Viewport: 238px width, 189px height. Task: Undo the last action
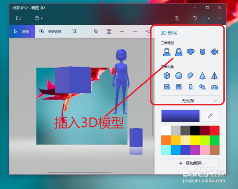click(195, 18)
